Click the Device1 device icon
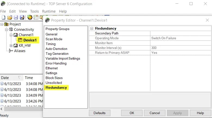The height and width of the screenshot is (118, 212). (20, 40)
